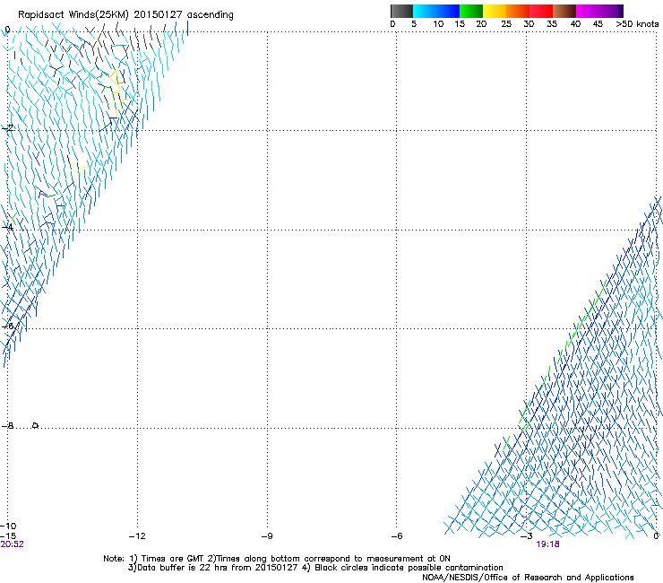Pick the red 30-35 knots legend segment

pyautogui.click(x=541, y=11)
